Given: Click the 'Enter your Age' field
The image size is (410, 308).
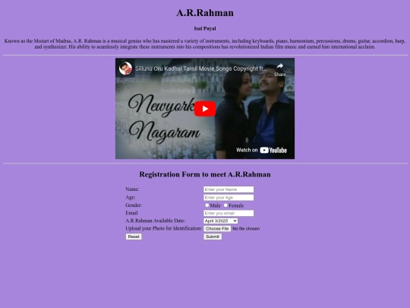Looking at the screenshot, I should (229, 198).
